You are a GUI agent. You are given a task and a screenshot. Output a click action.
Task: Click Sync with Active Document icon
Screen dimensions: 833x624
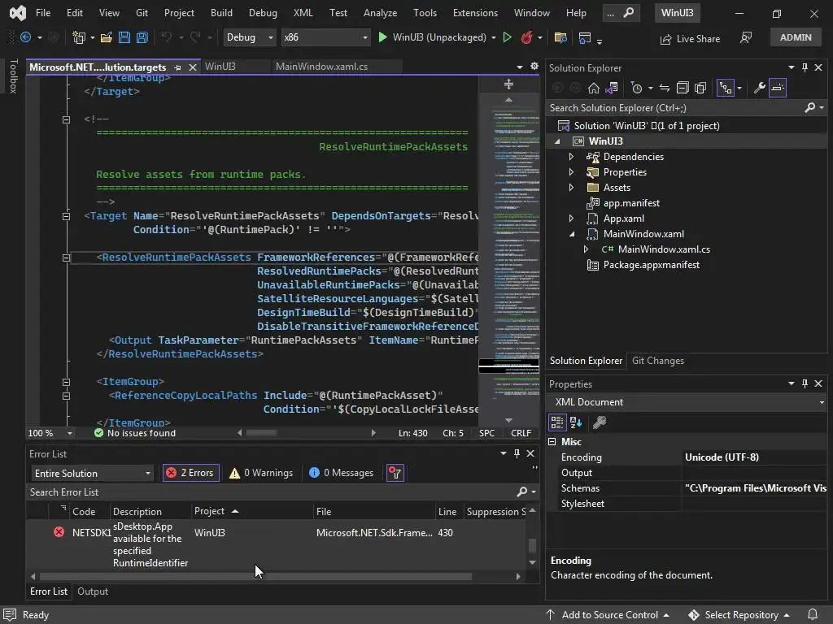click(x=665, y=88)
